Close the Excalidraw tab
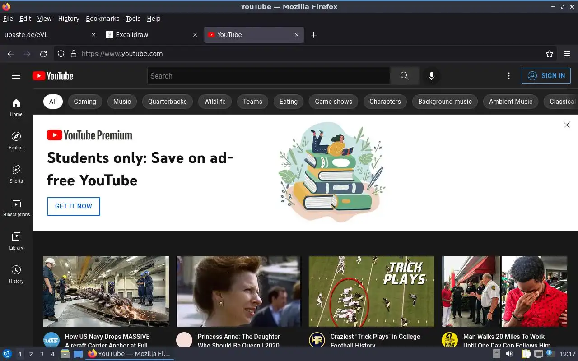This screenshot has width=578, height=361. tap(195, 35)
